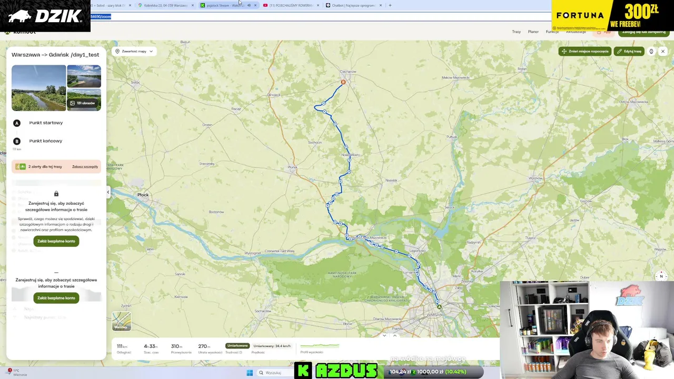
Task: Open the 'Trasy' menu item
Action: click(x=516, y=32)
